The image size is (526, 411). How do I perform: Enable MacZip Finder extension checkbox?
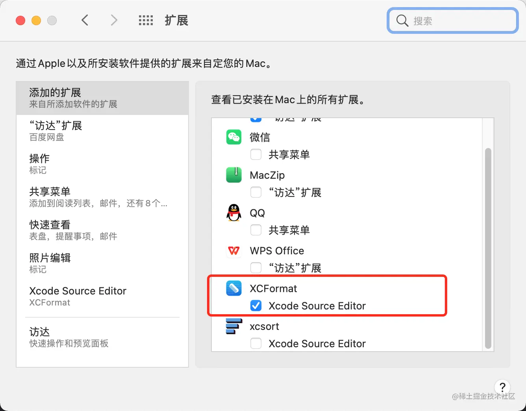[x=256, y=192]
